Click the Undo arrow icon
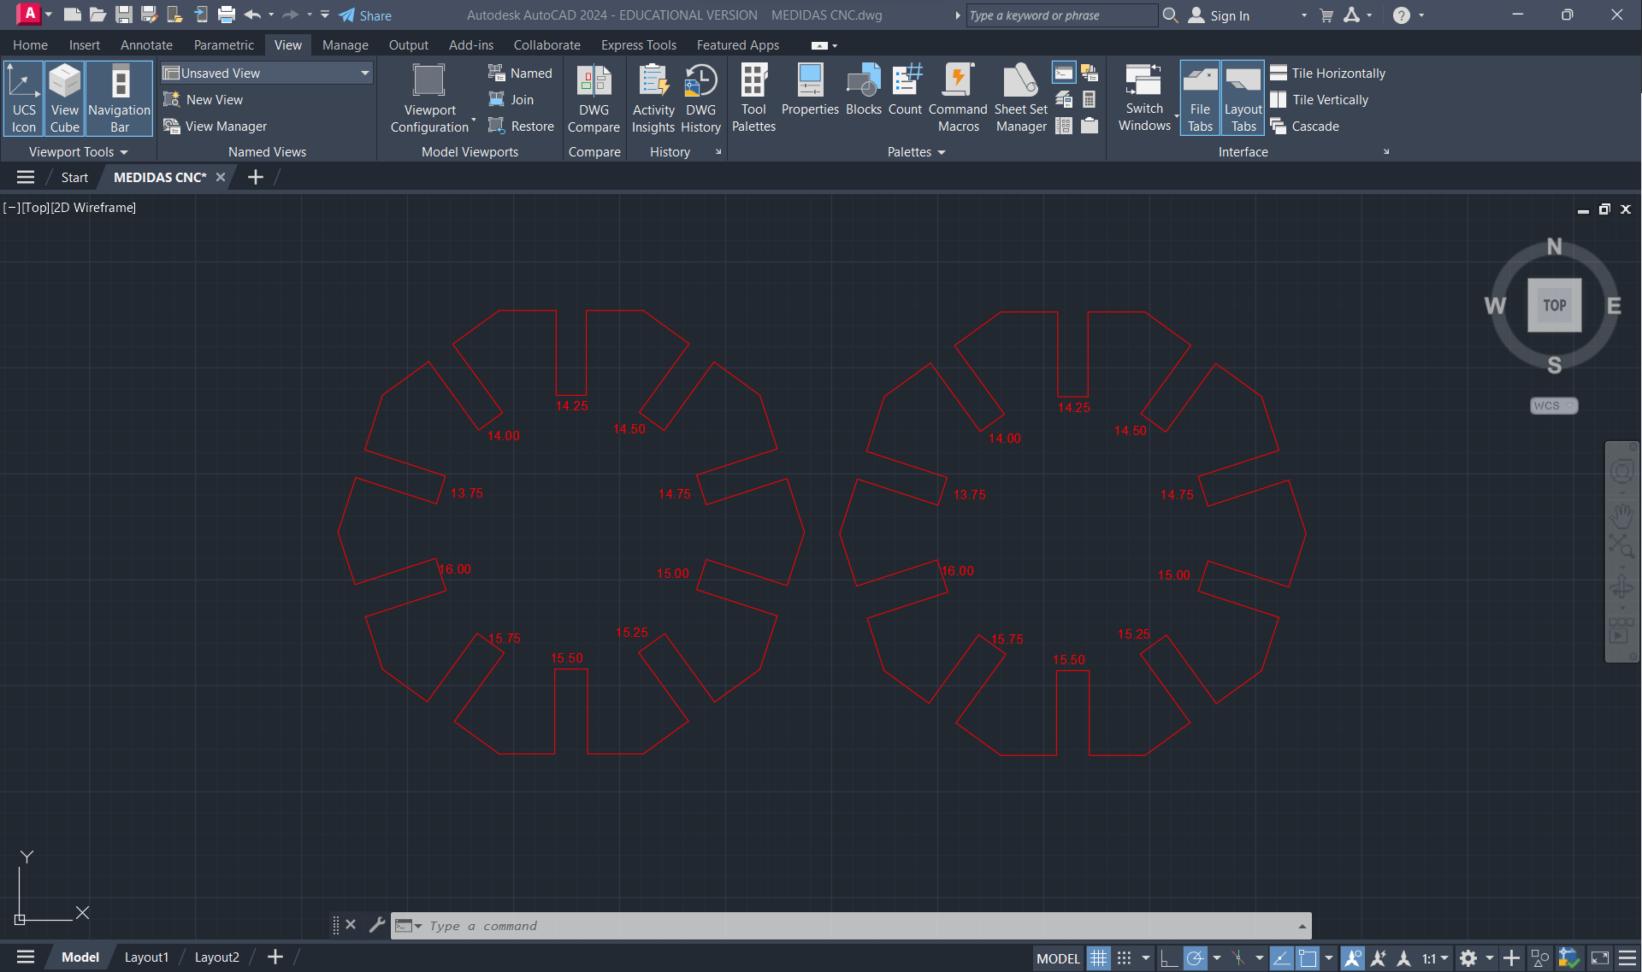This screenshot has height=972, width=1642. tap(252, 15)
